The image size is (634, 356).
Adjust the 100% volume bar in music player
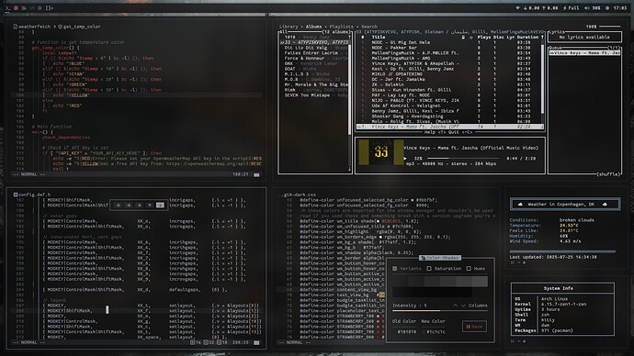(610, 27)
